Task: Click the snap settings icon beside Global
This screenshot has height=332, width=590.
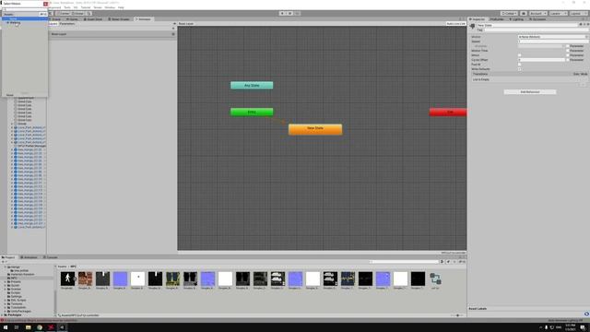Action: 89,14
